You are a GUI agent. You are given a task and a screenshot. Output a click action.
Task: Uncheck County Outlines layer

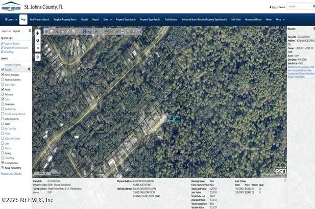(x=3, y=163)
